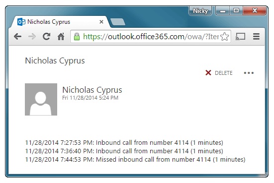Click the browser forward arrow
Viewport: 274px width, 183px height.
(32, 37)
